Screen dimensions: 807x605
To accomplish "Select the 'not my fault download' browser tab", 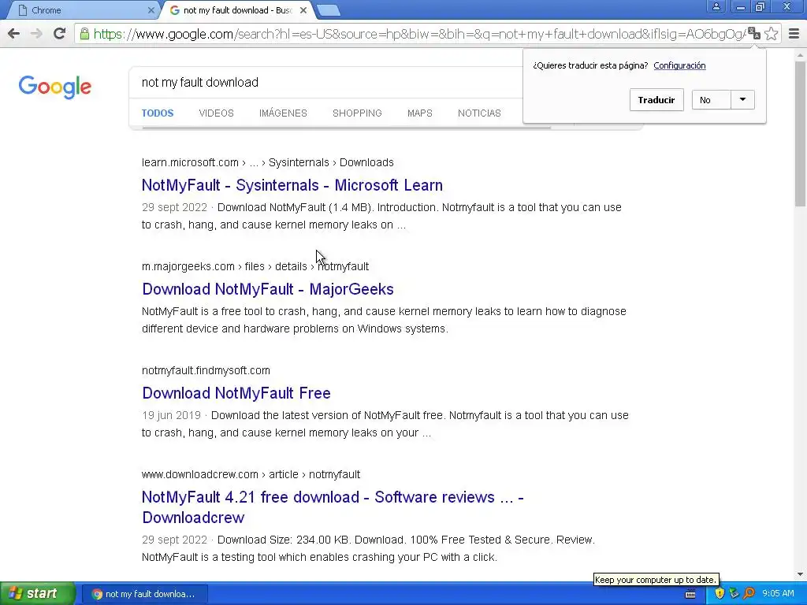I will click(x=236, y=10).
